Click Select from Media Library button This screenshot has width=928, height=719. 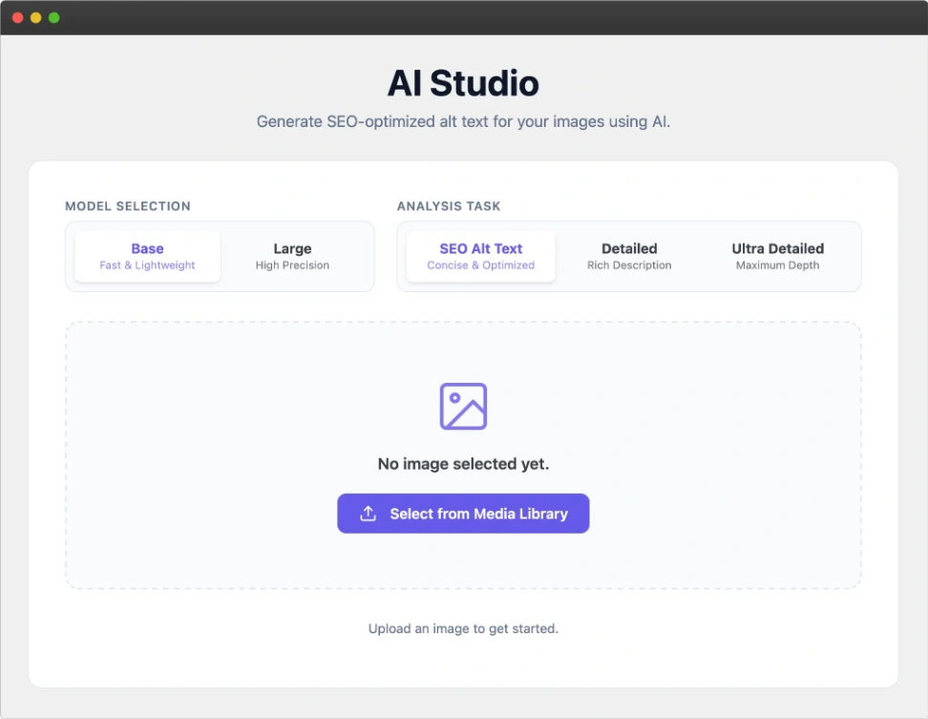tap(463, 514)
